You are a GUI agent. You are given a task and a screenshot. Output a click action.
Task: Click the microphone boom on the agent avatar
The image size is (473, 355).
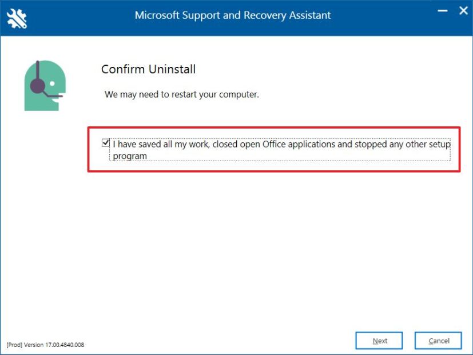(x=53, y=95)
